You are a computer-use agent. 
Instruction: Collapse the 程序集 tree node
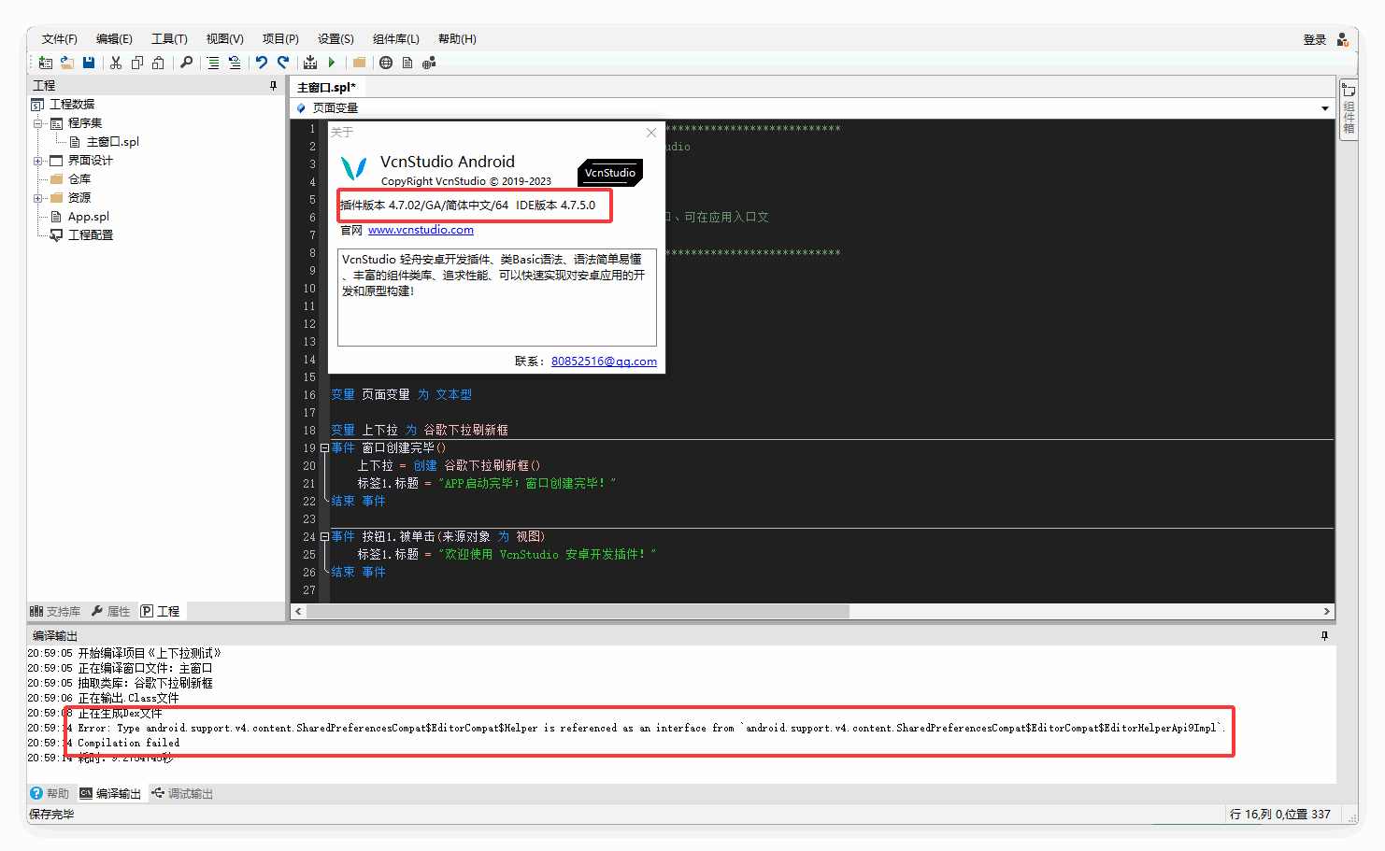tap(38, 123)
